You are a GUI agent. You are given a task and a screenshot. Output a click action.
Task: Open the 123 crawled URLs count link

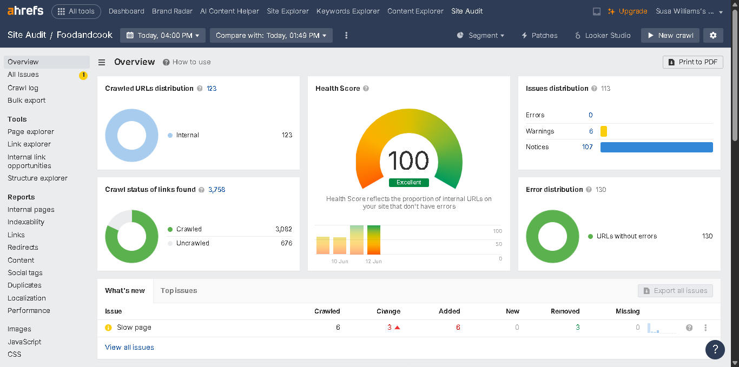point(212,89)
